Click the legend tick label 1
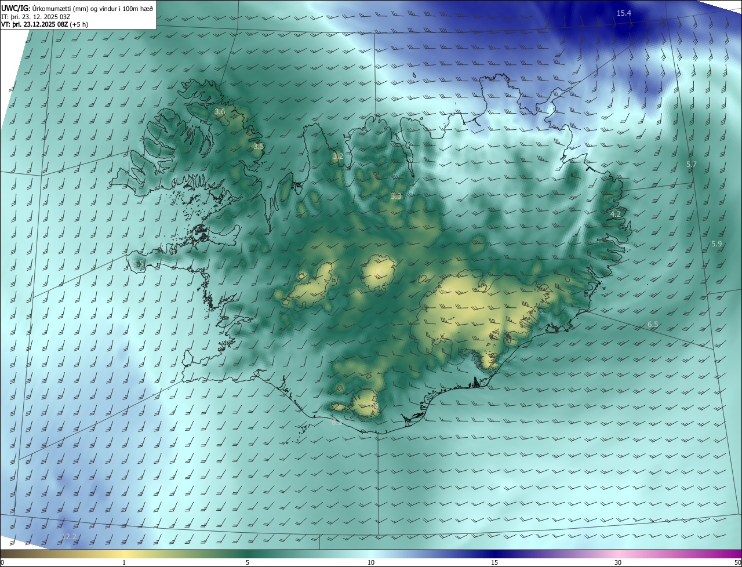Viewport: 742px width, 567px height. point(124,562)
